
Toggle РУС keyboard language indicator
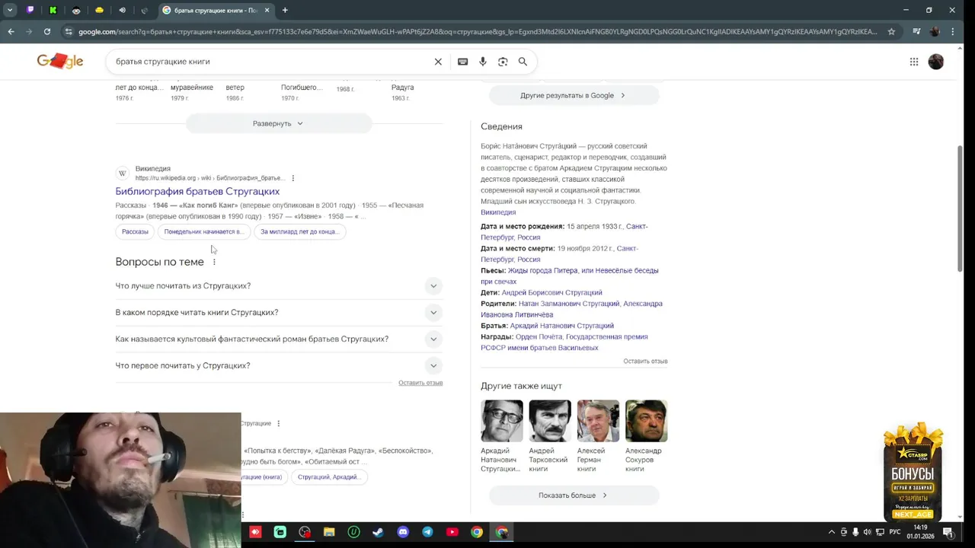(895, 532)
